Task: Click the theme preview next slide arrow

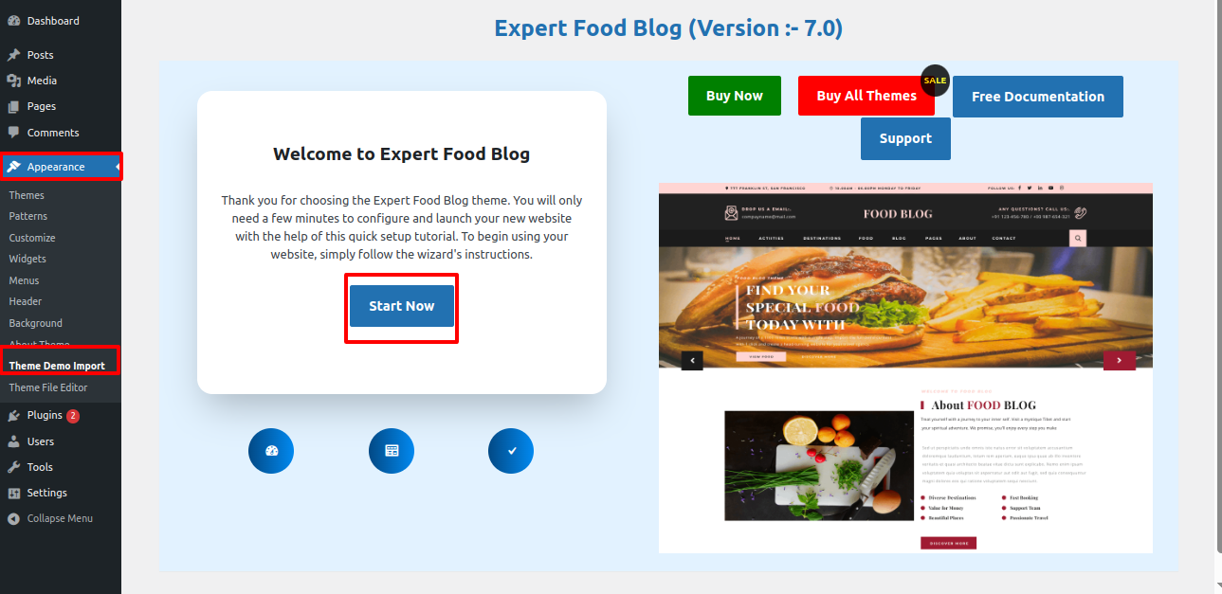Action: pos(1119,360)
